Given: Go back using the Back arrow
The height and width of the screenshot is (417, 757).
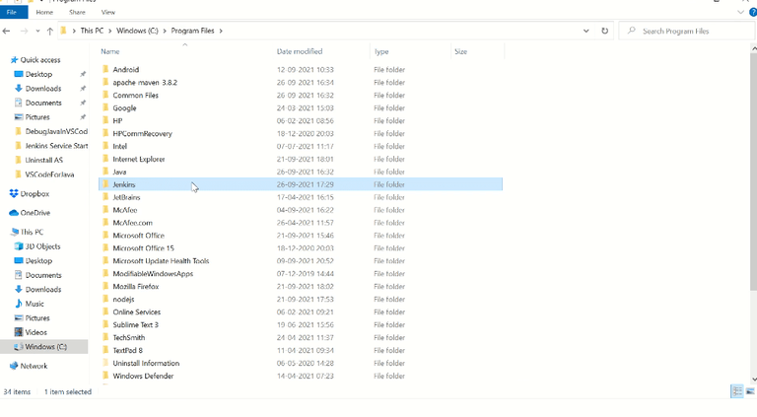Looking at the screenshot, I should [6, 31].
